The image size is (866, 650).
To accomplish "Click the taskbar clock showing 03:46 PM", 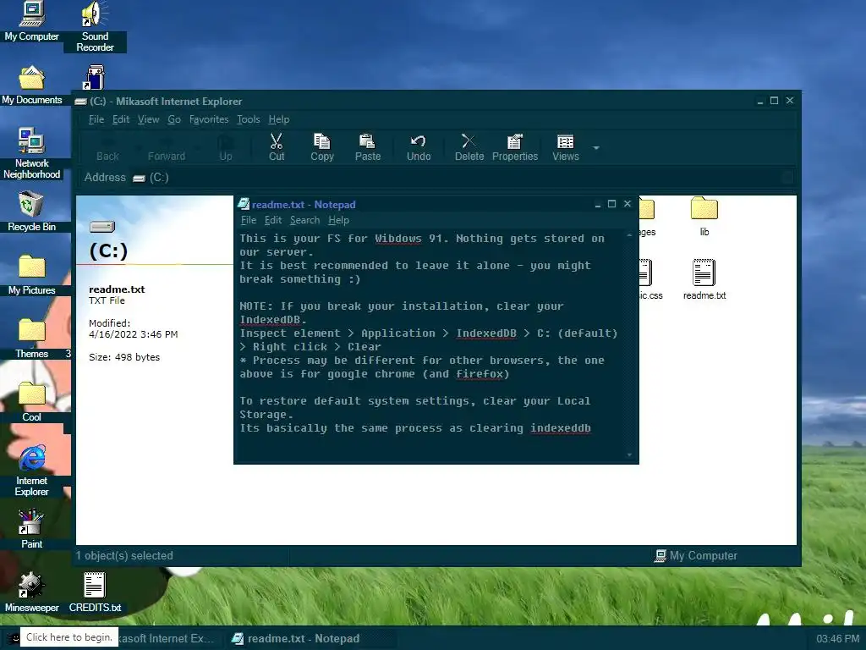I will pos(838,638).
